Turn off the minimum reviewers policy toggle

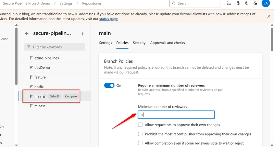109,85
